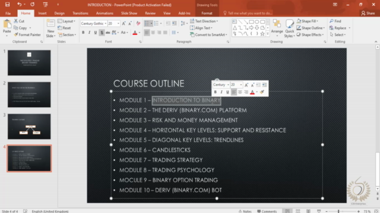Select slide 3 thumbnail
The width and height of the screenshot is (380, 213).
click(x=29, y=127)
